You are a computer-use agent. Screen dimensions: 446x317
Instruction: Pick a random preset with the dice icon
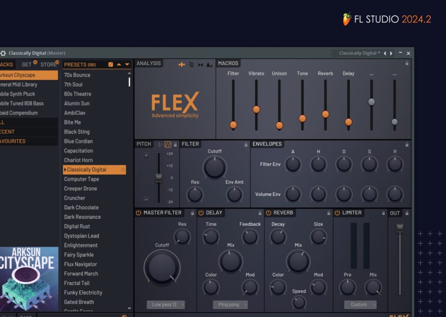pos(111,64)
